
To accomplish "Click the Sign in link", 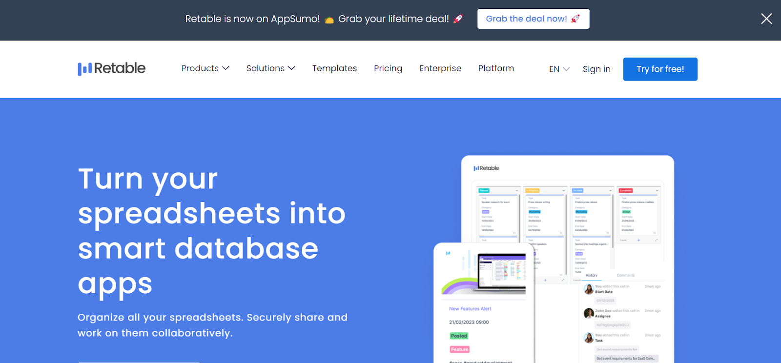I will 596,69.
